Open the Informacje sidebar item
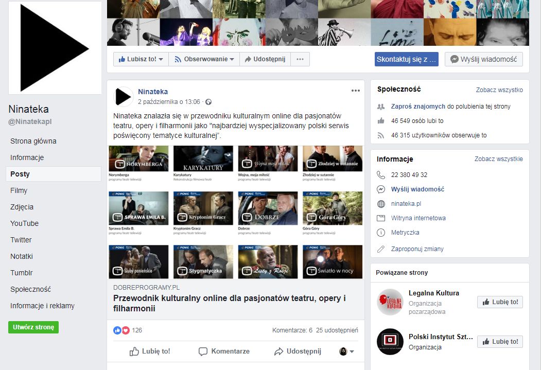The width and height of the screenshot is (541, 370). (27, 157)
